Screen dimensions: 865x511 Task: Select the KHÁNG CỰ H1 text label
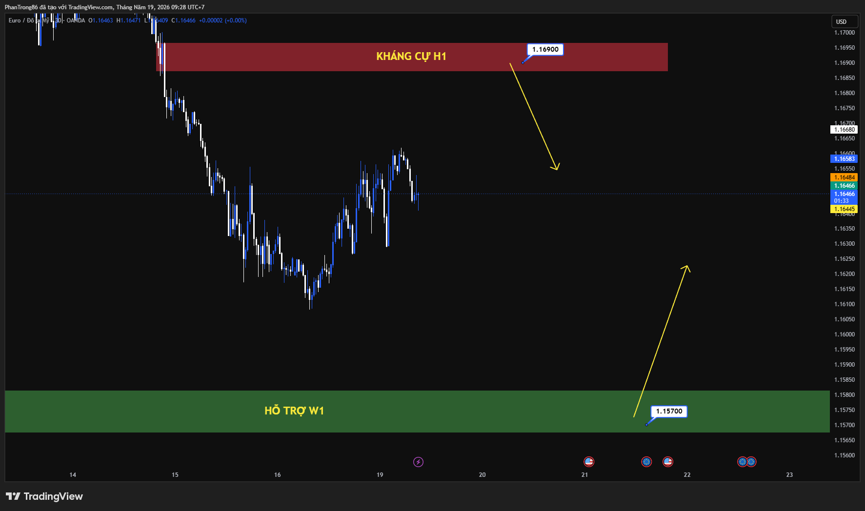(411, 57)
